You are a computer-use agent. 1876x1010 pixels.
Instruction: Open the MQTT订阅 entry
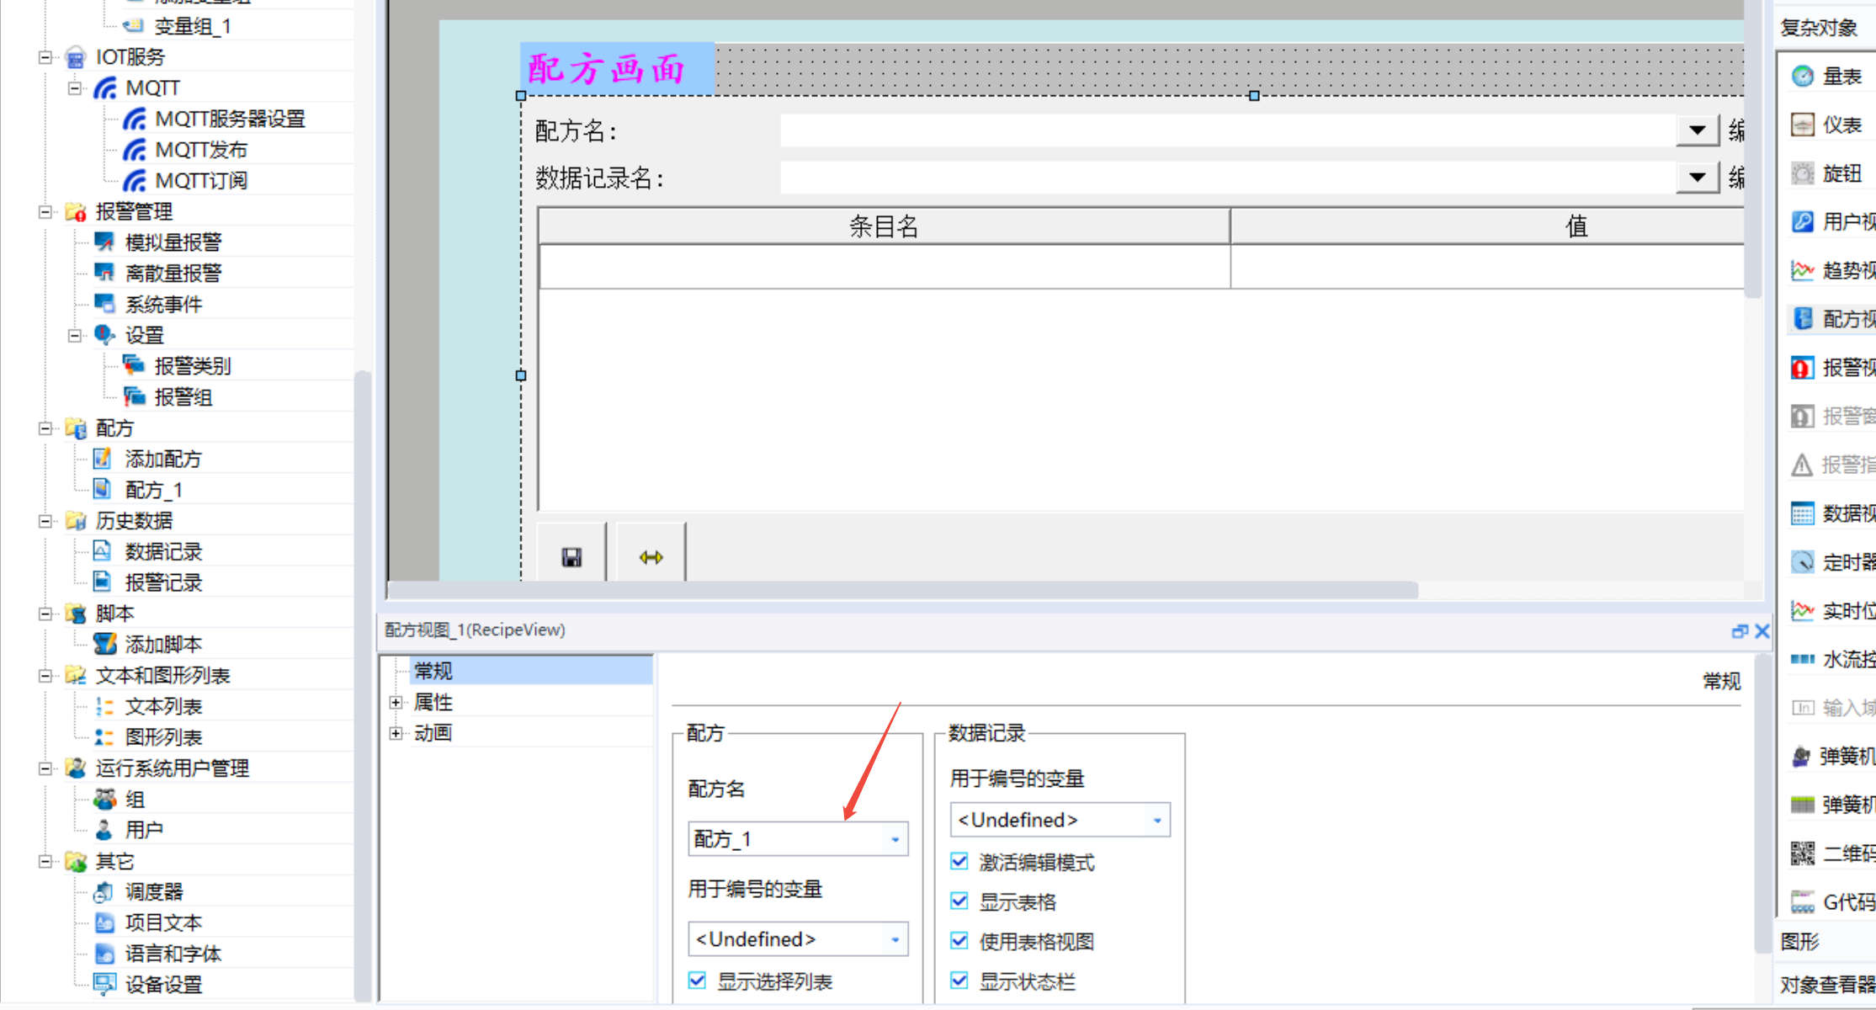pyautogui.click(x=201, y=180)
